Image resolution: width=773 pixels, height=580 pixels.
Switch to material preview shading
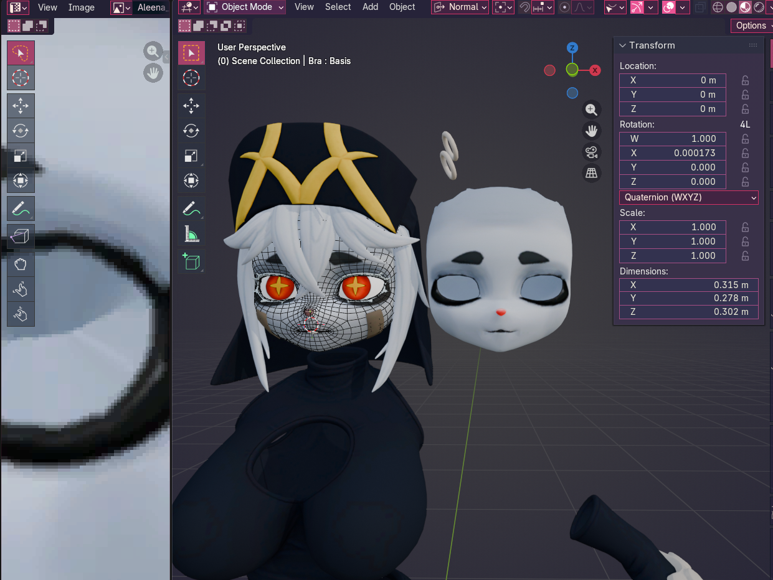point(745,7)
